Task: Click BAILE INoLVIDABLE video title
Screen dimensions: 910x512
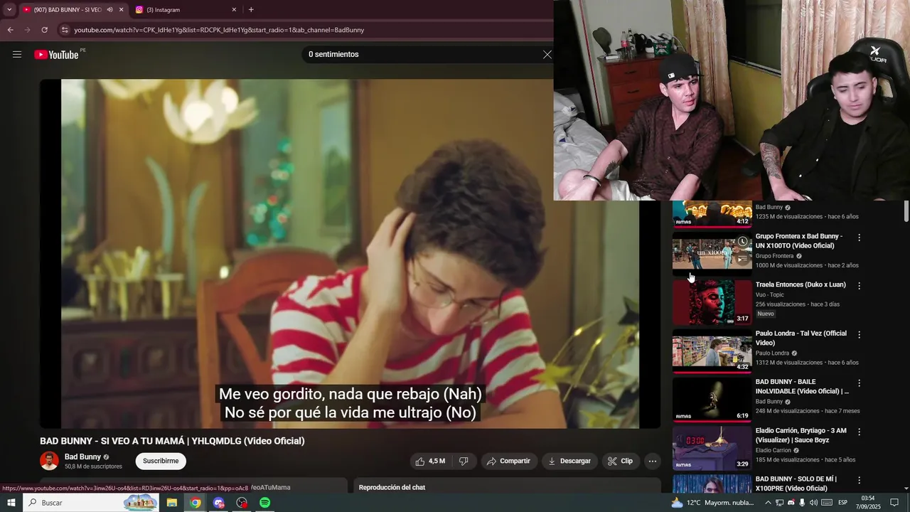Action: 802,387
